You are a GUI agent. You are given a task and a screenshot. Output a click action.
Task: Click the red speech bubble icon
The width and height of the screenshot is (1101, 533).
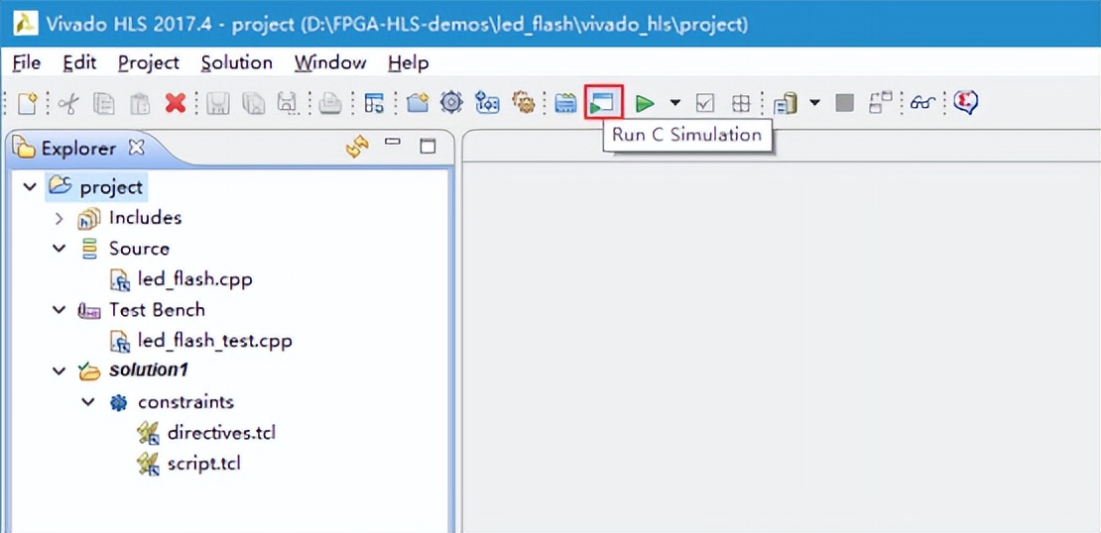coord(966,103)
